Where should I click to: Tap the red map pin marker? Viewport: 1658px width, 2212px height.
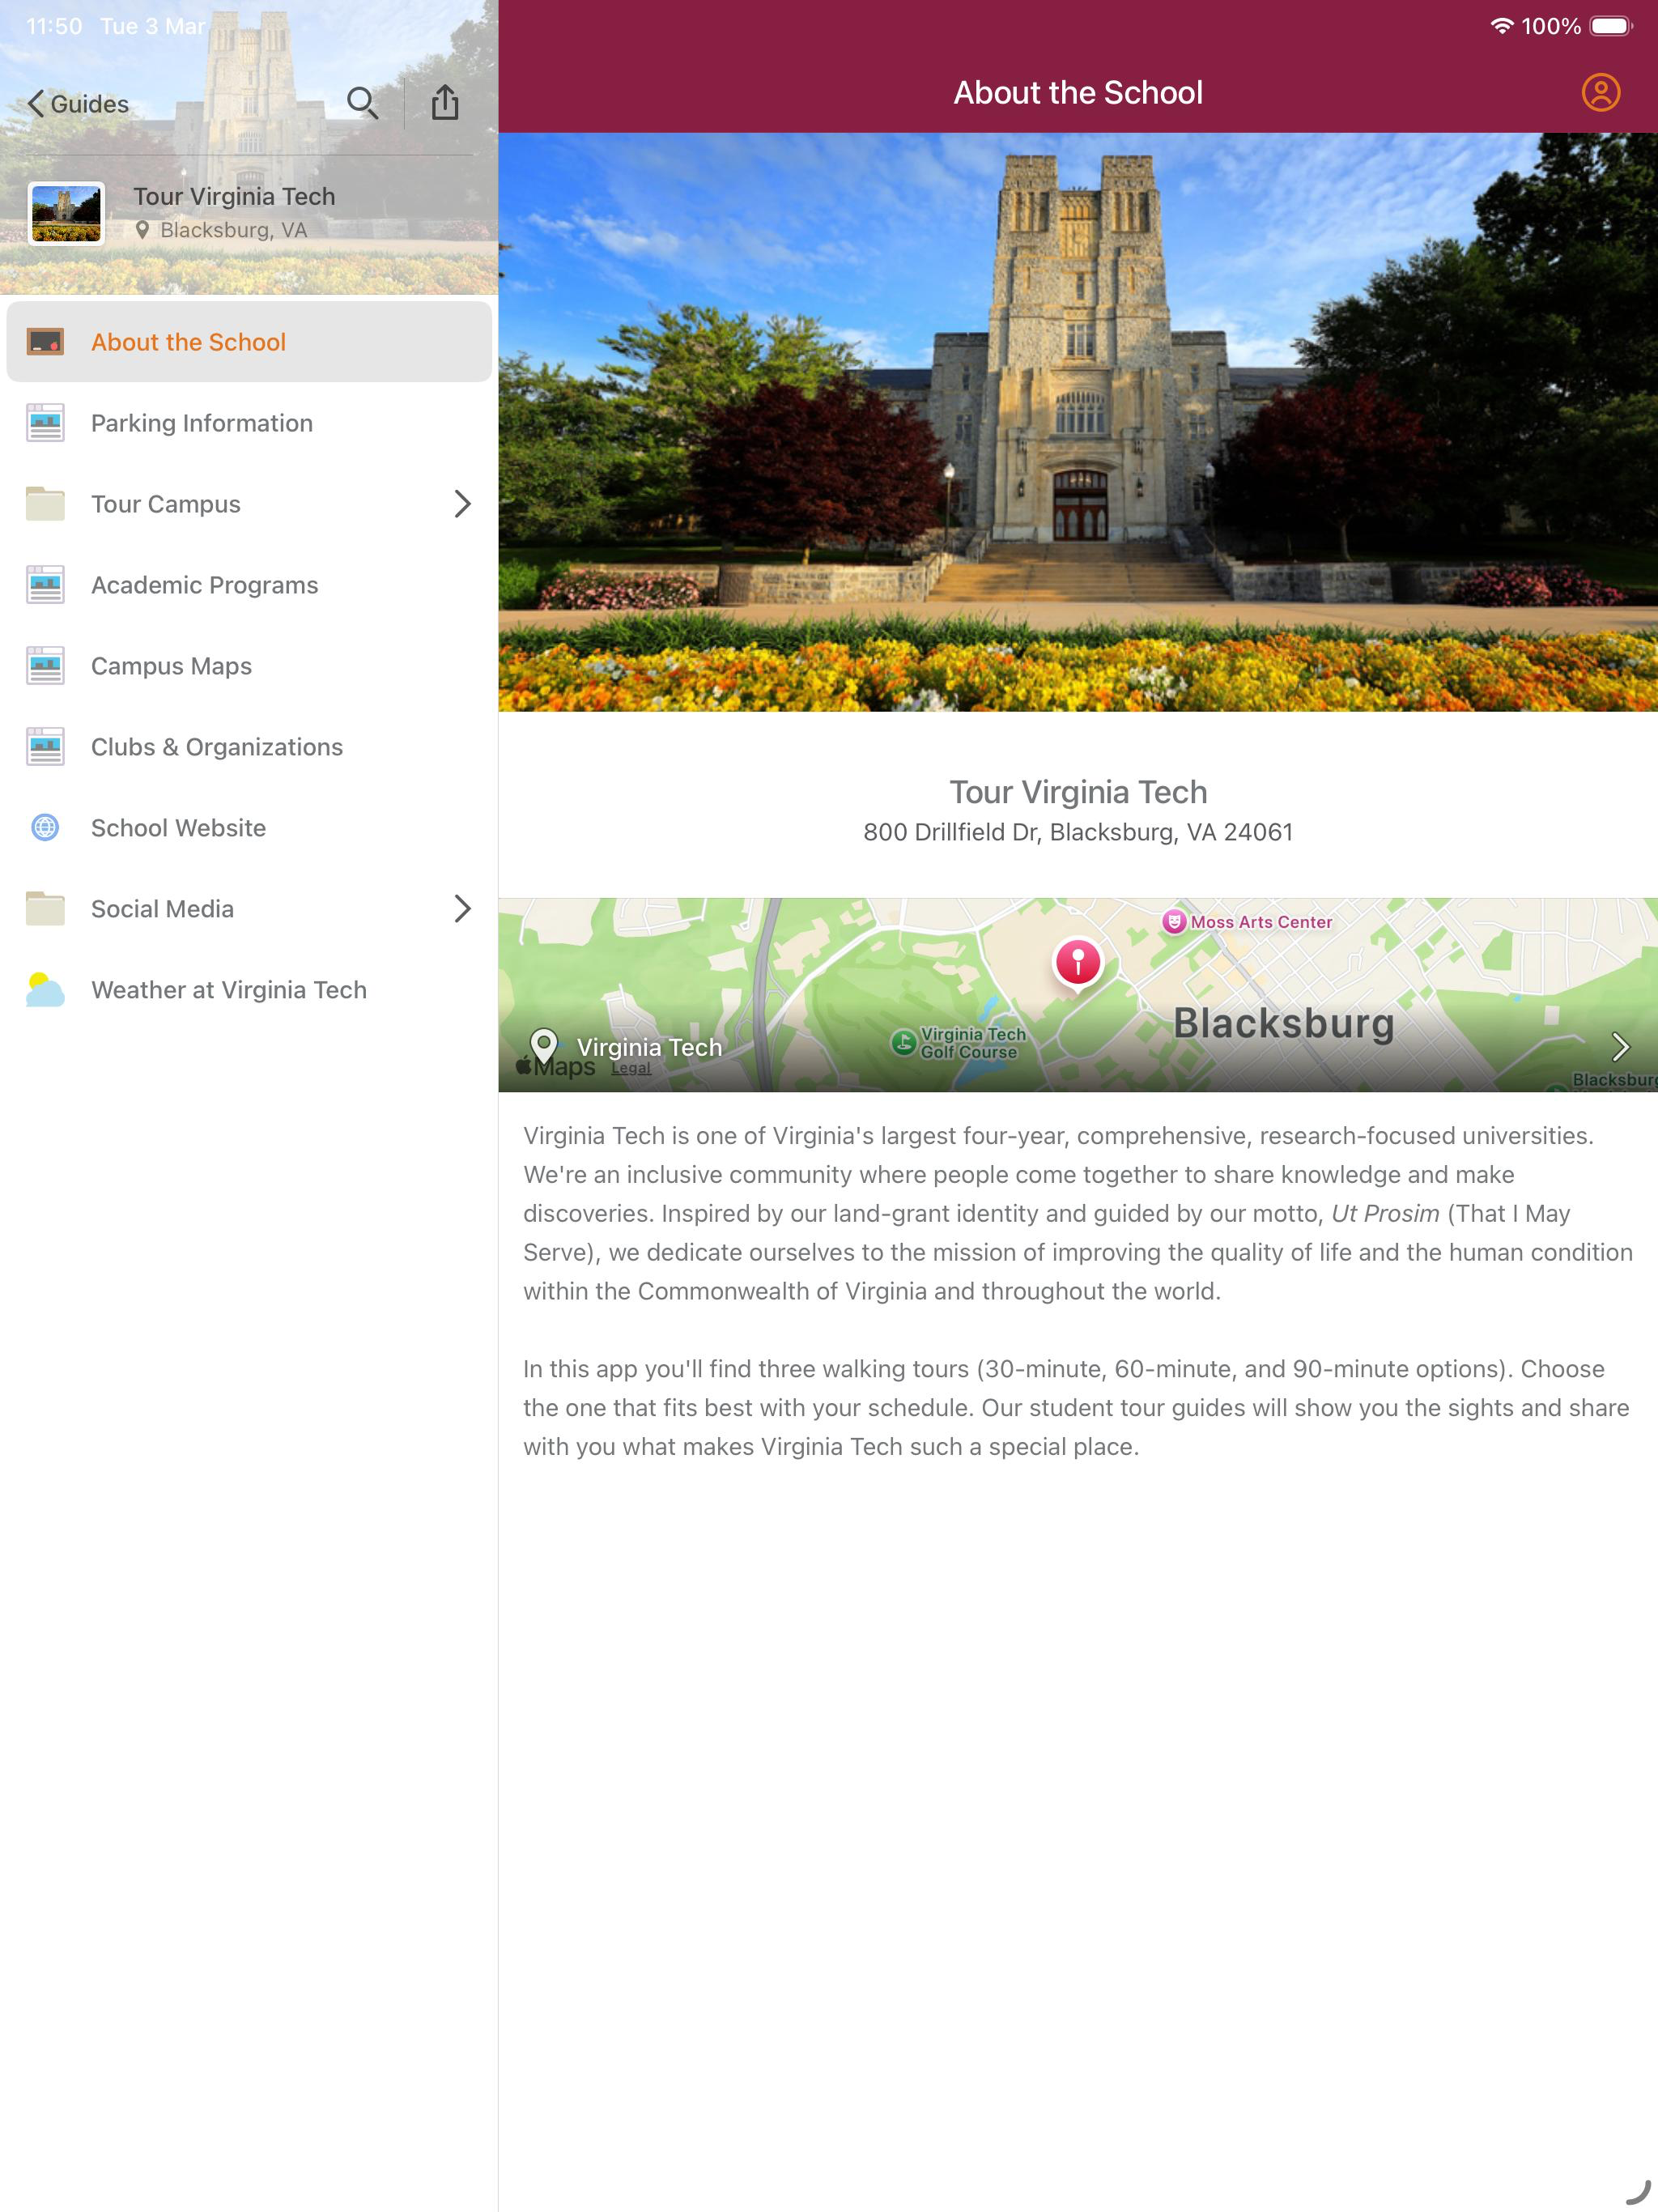[1078, 964]
